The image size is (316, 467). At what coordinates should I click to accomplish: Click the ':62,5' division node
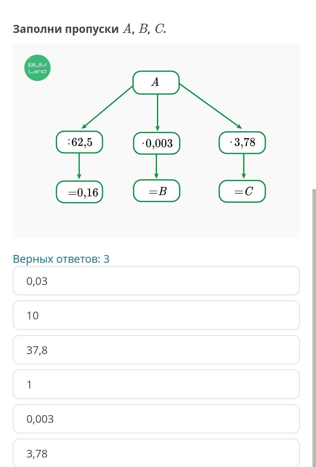[x=80, y=142]
